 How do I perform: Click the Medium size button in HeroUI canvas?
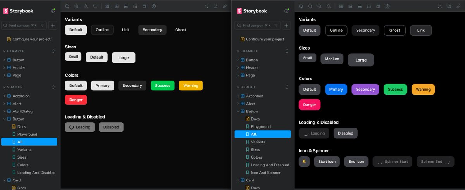(332, 59)
